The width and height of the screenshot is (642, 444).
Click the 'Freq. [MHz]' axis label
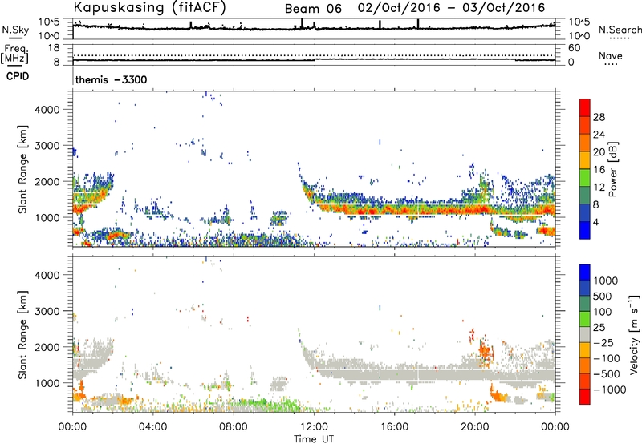[15, 54]
